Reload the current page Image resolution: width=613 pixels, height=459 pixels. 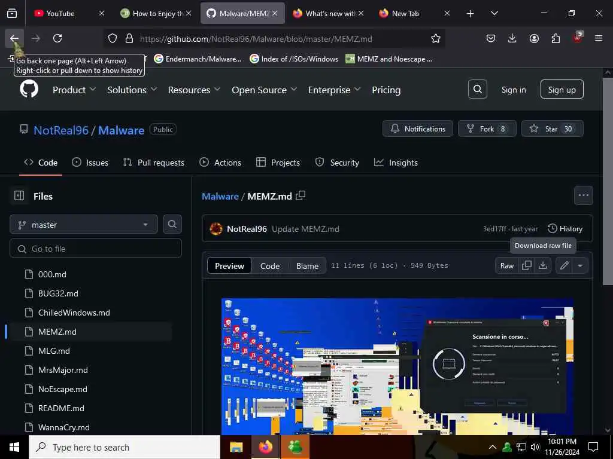point(57,38)
